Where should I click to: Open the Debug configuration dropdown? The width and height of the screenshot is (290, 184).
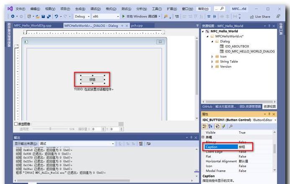pyautogui.click(x=88, y=16)
